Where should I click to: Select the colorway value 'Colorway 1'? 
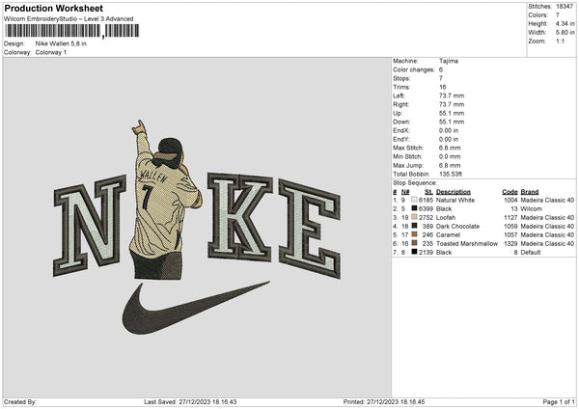(51, 52)
